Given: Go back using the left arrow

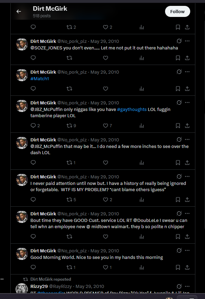Looking at the screenshot, I should [x=19, y=11].
